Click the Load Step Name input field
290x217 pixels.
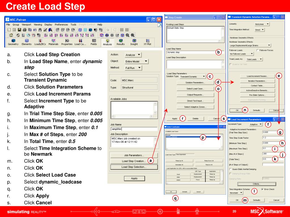(x=195, y=52)
